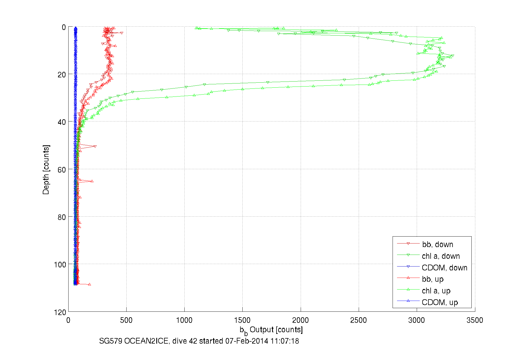The width and height of the screenshot is (525, 350).
Task: Click the red bb spike marker near depth 50
Action: click(x=95, y=146)
